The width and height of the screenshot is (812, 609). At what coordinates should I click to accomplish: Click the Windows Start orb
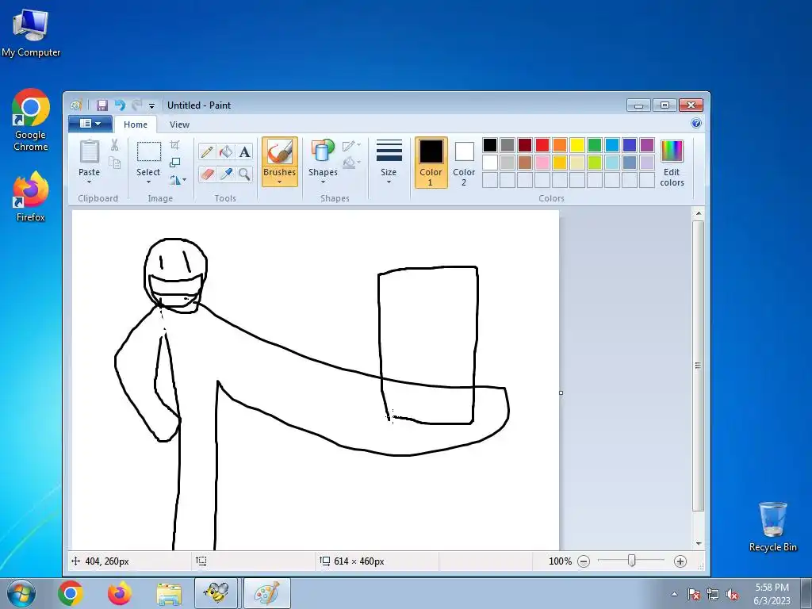point(21,593)
